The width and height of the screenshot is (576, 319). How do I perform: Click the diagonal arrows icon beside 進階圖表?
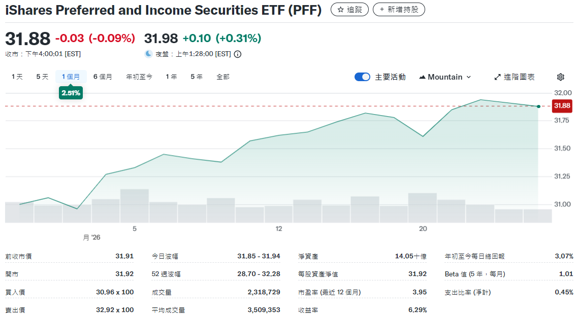coord(497,77)
